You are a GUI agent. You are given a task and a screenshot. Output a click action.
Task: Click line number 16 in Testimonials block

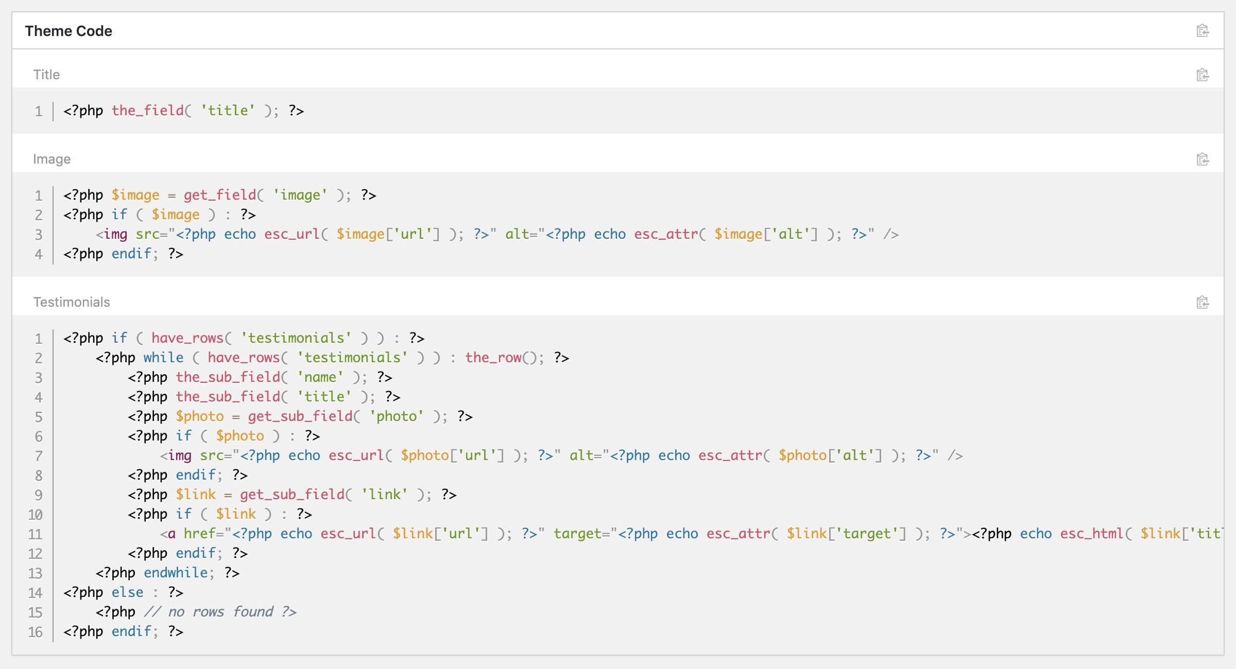pos(35,632)
